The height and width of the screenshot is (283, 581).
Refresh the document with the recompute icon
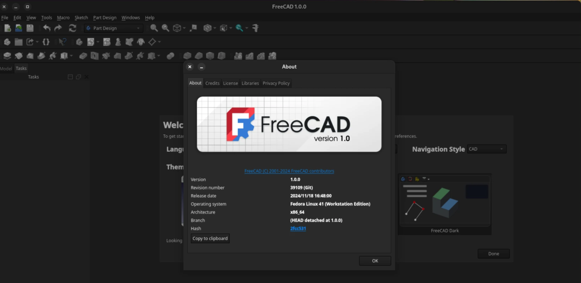[x=73, y=28]
